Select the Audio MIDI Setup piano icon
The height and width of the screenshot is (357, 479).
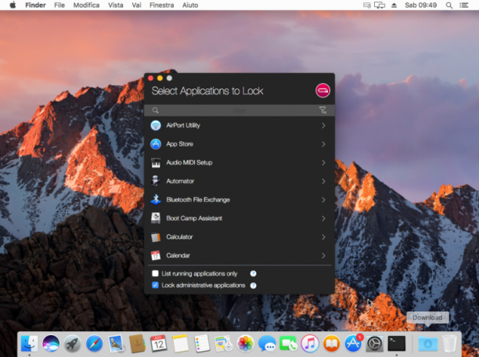pos(156,163)
